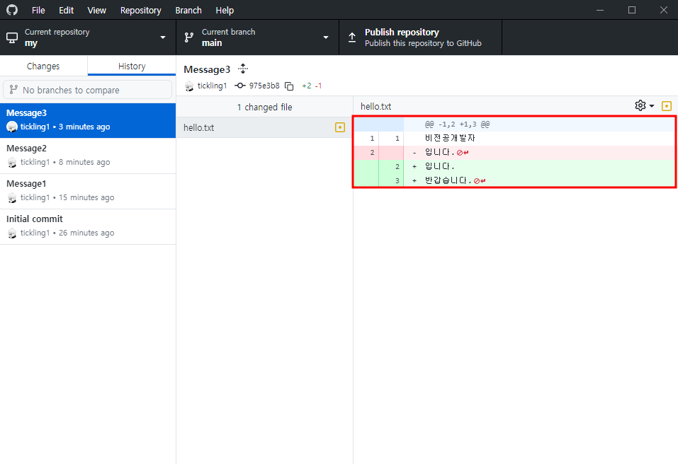The width and height of the screenshot is (678, 464).
Task: Select the Message1 commit
Action: tap(88, 191)
